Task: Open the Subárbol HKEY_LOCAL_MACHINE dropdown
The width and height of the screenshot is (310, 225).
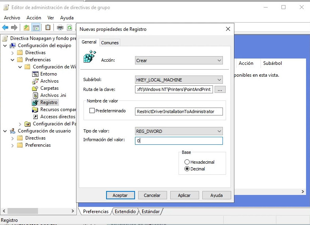Action: point(179,79)
